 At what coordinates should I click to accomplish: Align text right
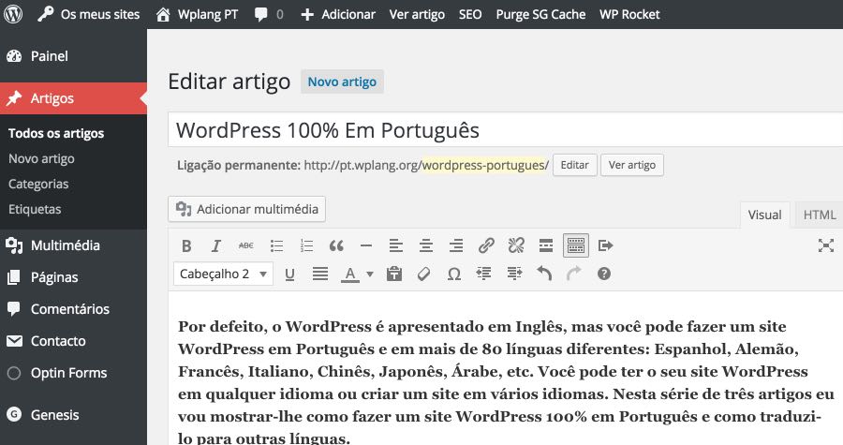[456, 245]
